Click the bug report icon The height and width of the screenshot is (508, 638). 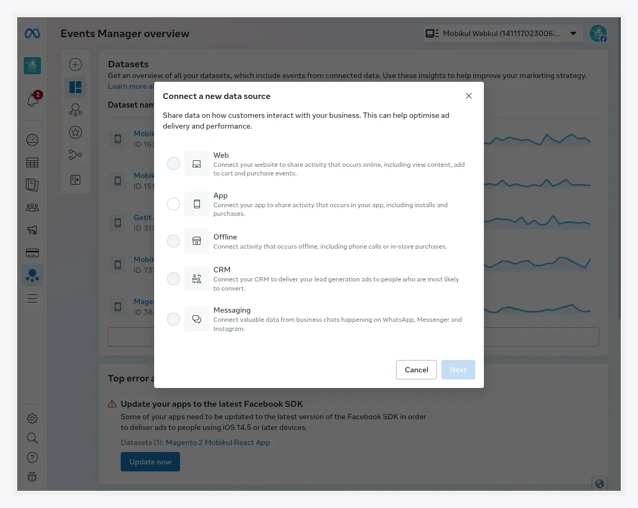coord(32,477)
